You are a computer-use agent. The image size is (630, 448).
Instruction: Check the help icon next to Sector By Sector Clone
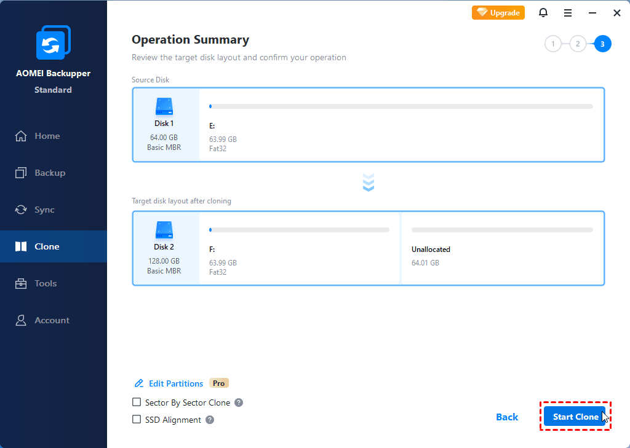click(x=239, y=403)
